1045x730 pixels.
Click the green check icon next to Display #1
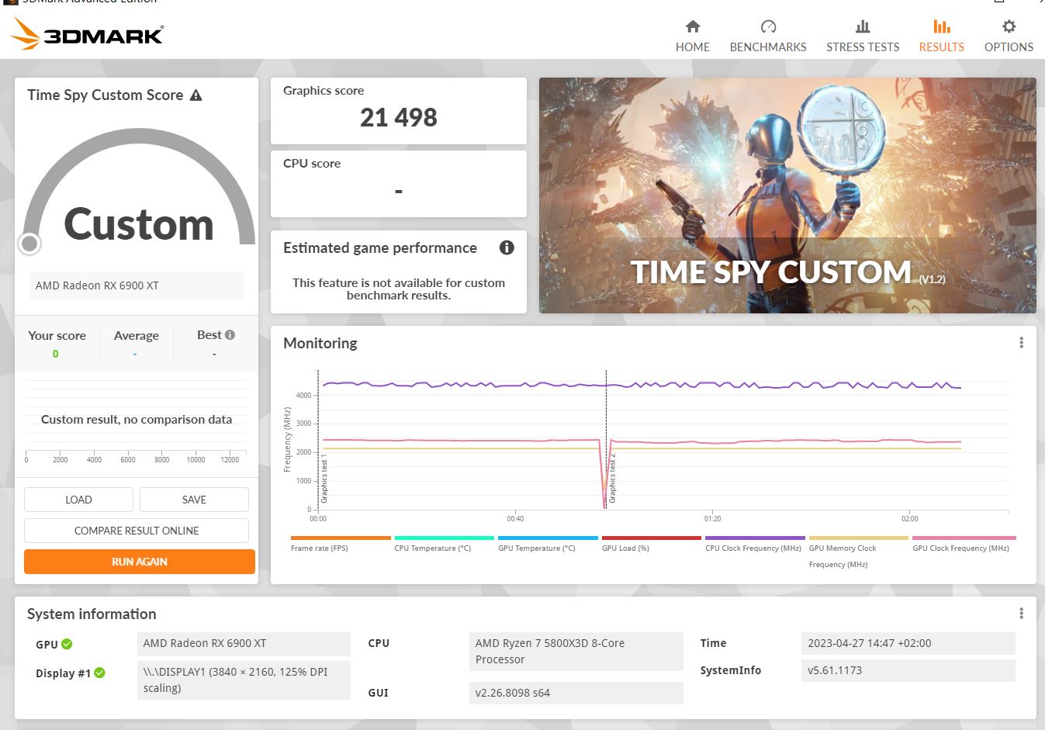[99, 673]
